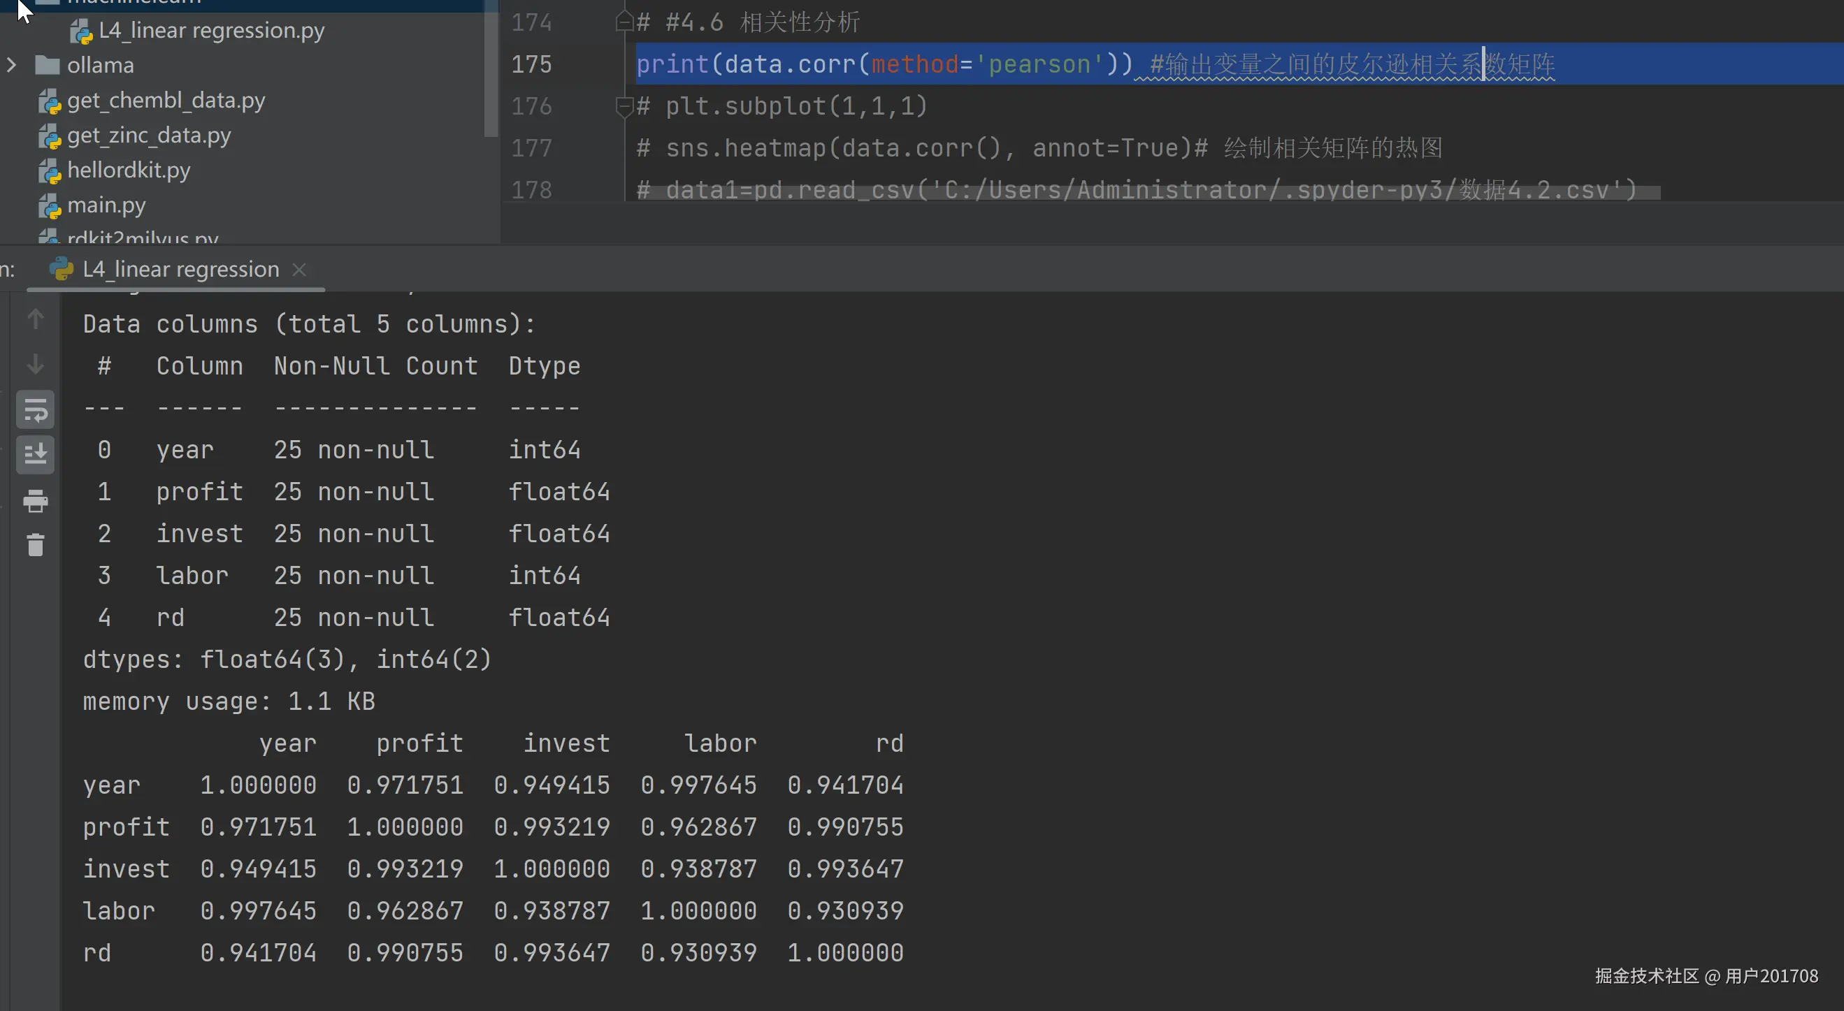Click the Print console output icon
Screen dimensions: 1844x1011
[x=35, y=501]
